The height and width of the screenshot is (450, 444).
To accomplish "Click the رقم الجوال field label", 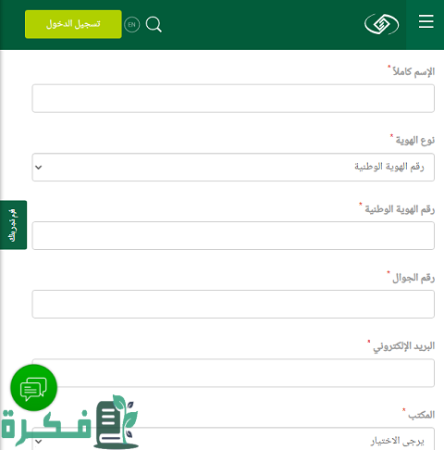I will (413, 278).
